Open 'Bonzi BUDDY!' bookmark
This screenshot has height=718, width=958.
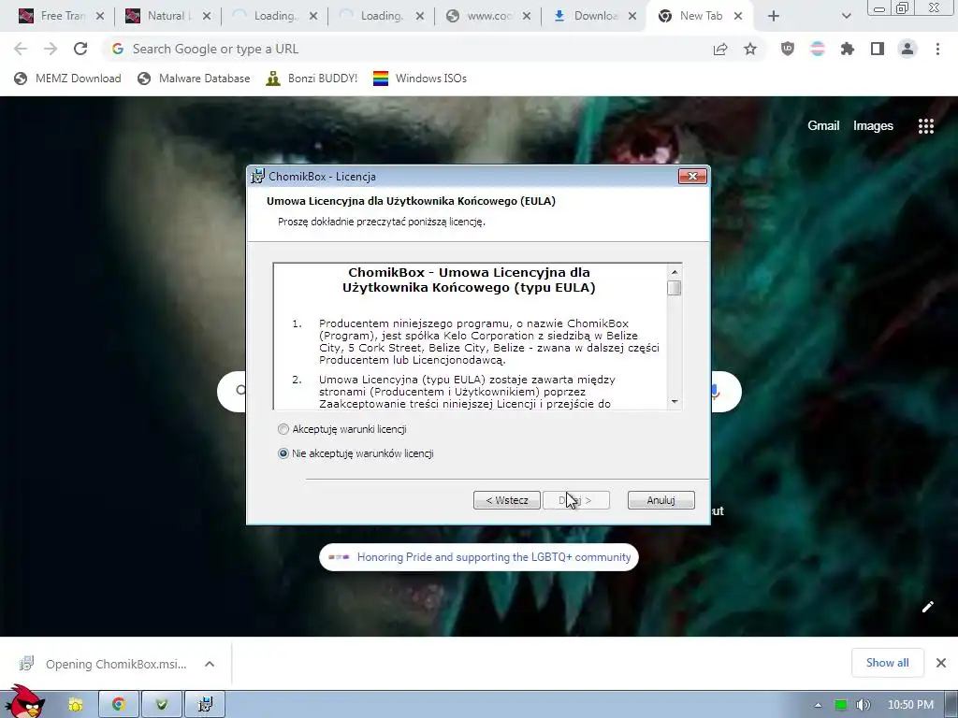point(312,79)
